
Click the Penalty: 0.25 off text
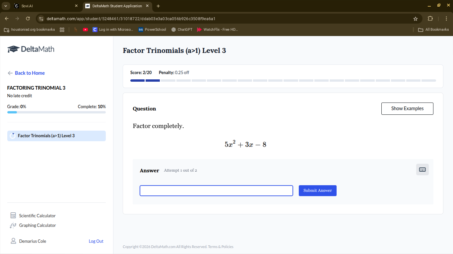coord(174,72)
